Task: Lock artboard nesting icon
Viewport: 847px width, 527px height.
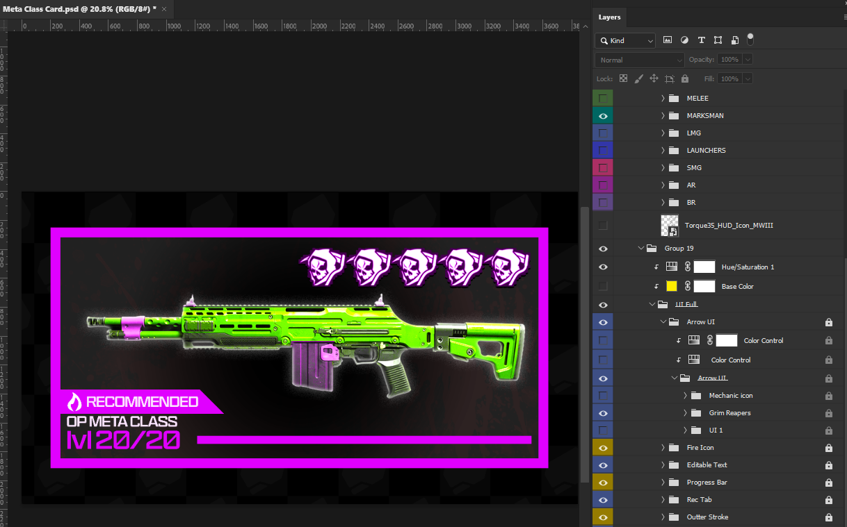Action: point(670,78)
